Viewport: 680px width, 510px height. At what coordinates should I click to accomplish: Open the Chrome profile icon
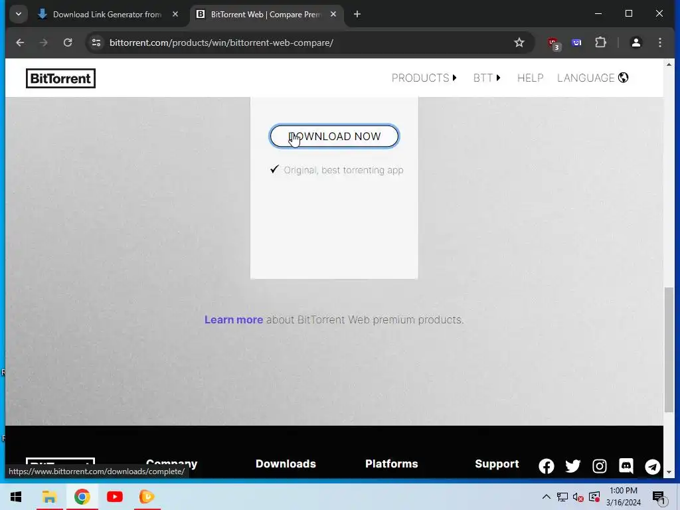point(636,42)
